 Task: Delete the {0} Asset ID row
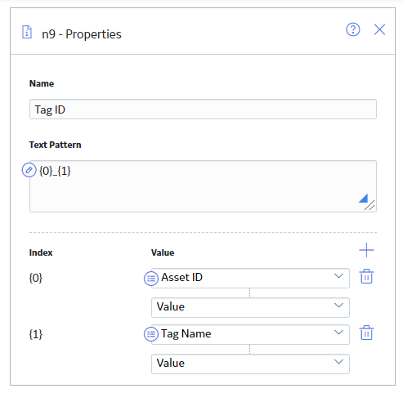[x=366, y=276]
